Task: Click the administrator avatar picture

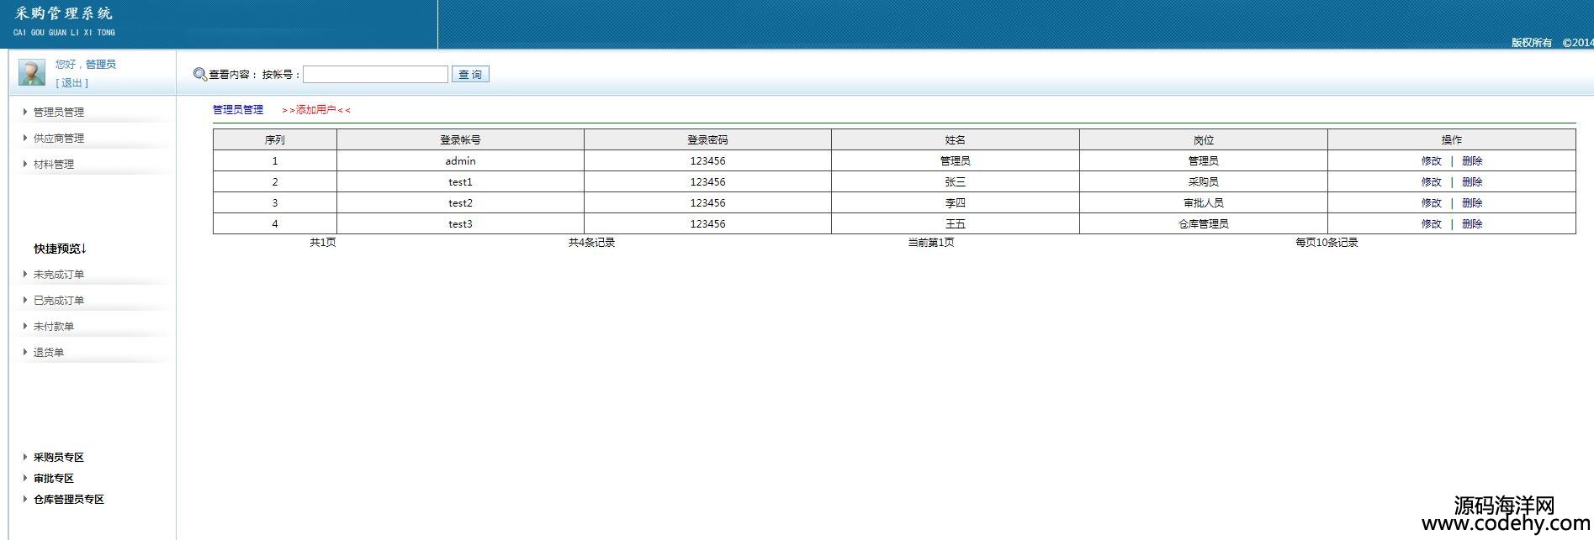Action: click(x=32, y=73)
